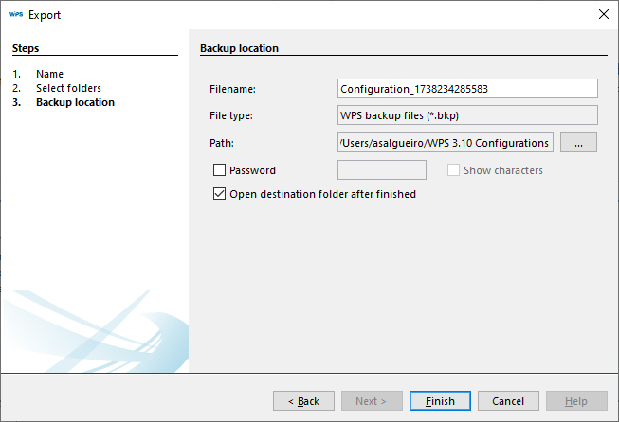Click the Steps panel heading
The width and height of the screenshot is (619, 422).
point(26,48)
